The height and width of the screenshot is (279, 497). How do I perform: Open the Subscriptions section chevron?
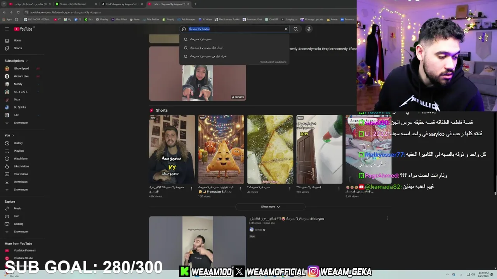pos(27,61)
